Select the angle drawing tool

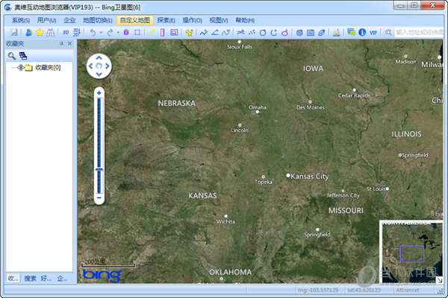[x=215, y=33]
